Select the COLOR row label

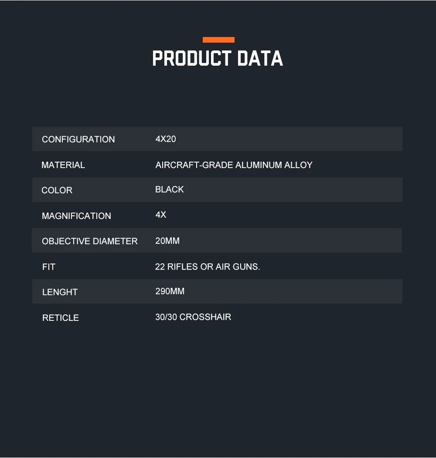pos(57,190)
